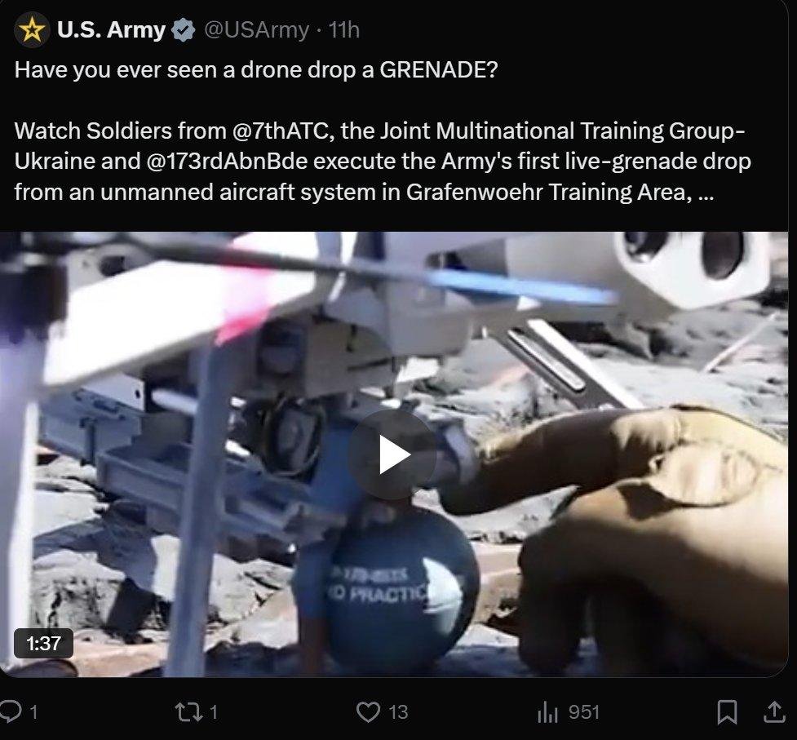Open the video thumbnail showing the drone
The image size is (797, 740).
click(x=394, y=454)
